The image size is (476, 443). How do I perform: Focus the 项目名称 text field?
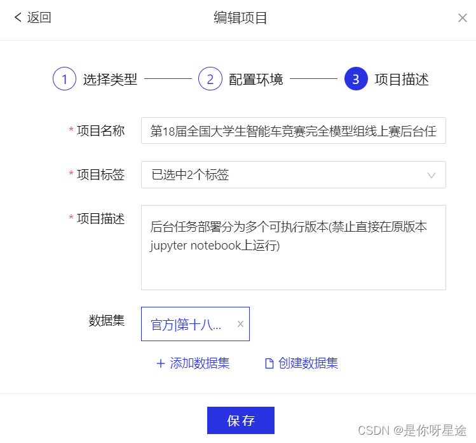pyautogui.click(x=293, y=130)
